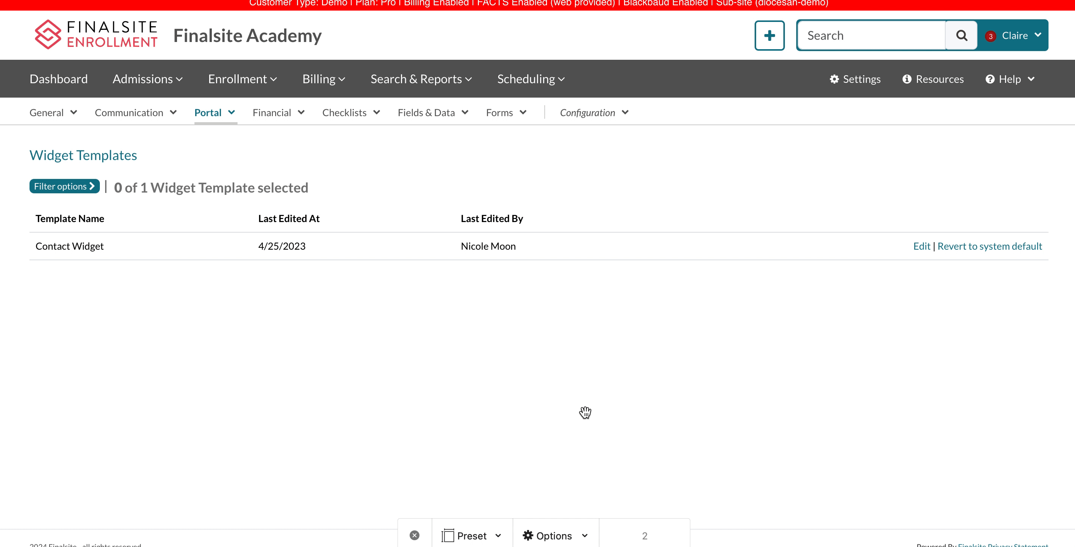1075x547 pixels.
Task: Open the Admissions menu
Action: tap(148, 79)
